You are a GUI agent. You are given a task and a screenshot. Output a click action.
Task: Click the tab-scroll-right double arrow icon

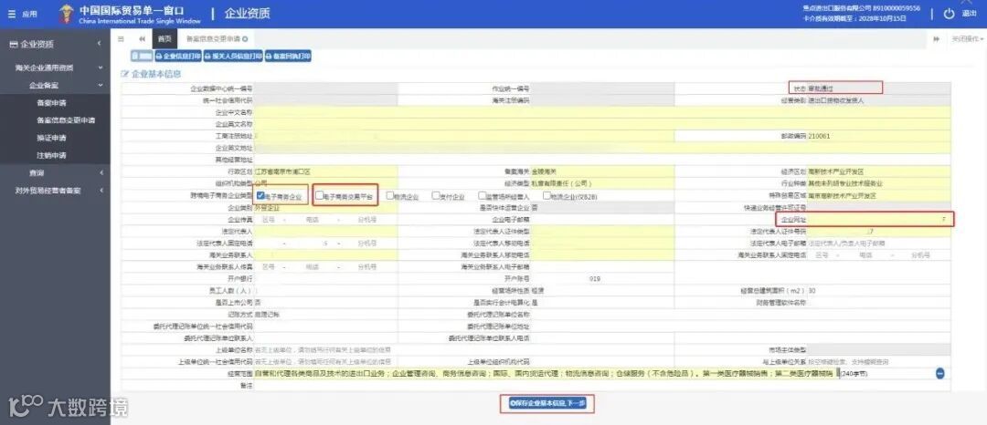pos(937,39)
